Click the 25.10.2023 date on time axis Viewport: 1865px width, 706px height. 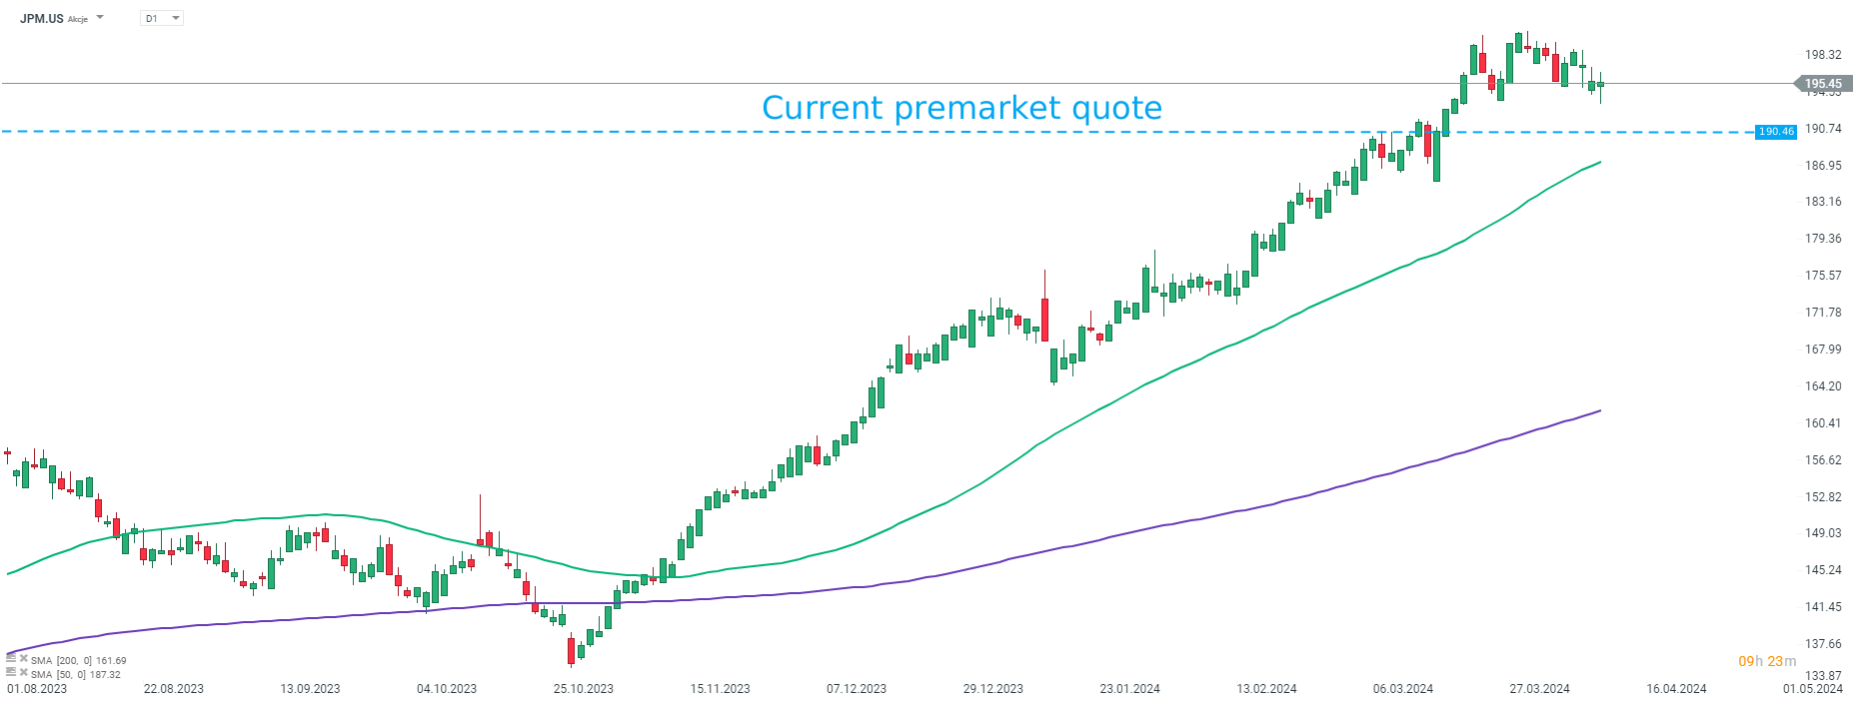[x=584, y=689]
